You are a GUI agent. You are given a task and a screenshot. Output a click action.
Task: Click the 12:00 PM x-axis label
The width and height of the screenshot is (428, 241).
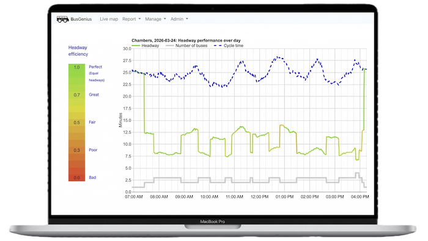click(x=259, y=196)
